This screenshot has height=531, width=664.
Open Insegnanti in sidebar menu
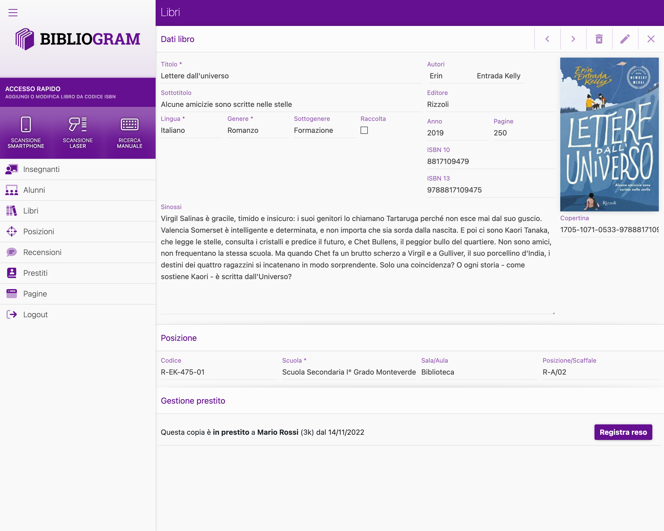[x=41, y=169]
